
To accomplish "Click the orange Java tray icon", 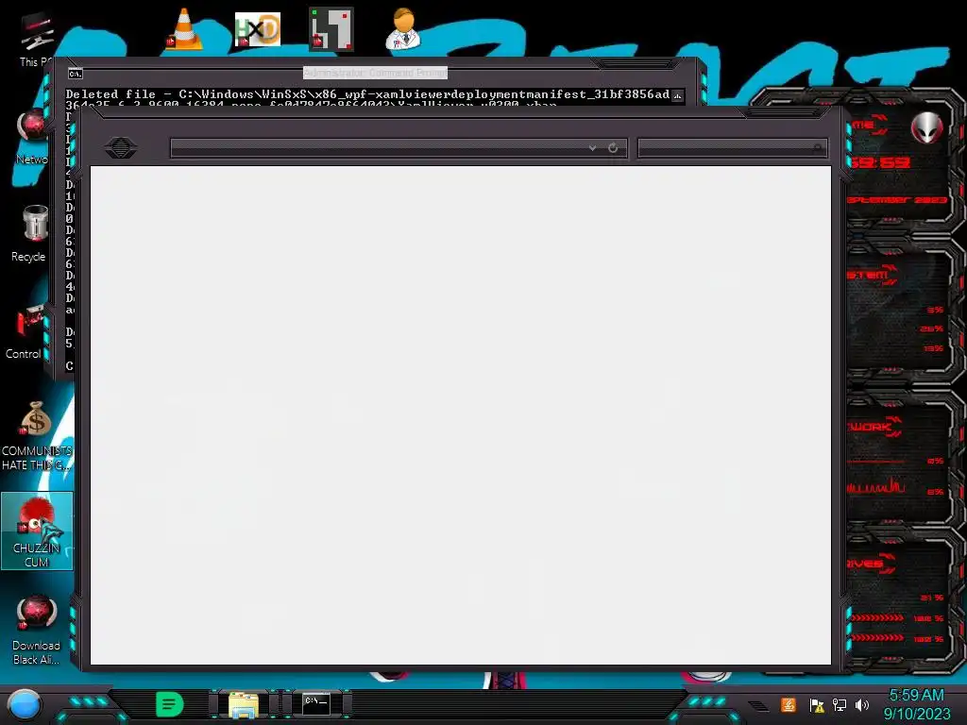I will point(789,704).
